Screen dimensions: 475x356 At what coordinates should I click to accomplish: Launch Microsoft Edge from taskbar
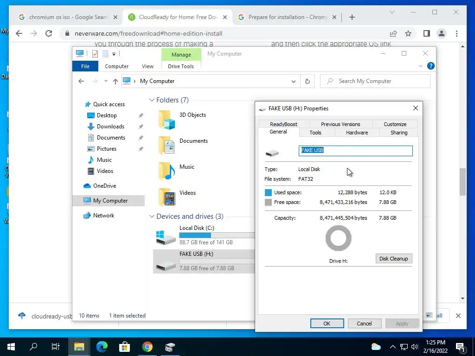tap(102, 347)
